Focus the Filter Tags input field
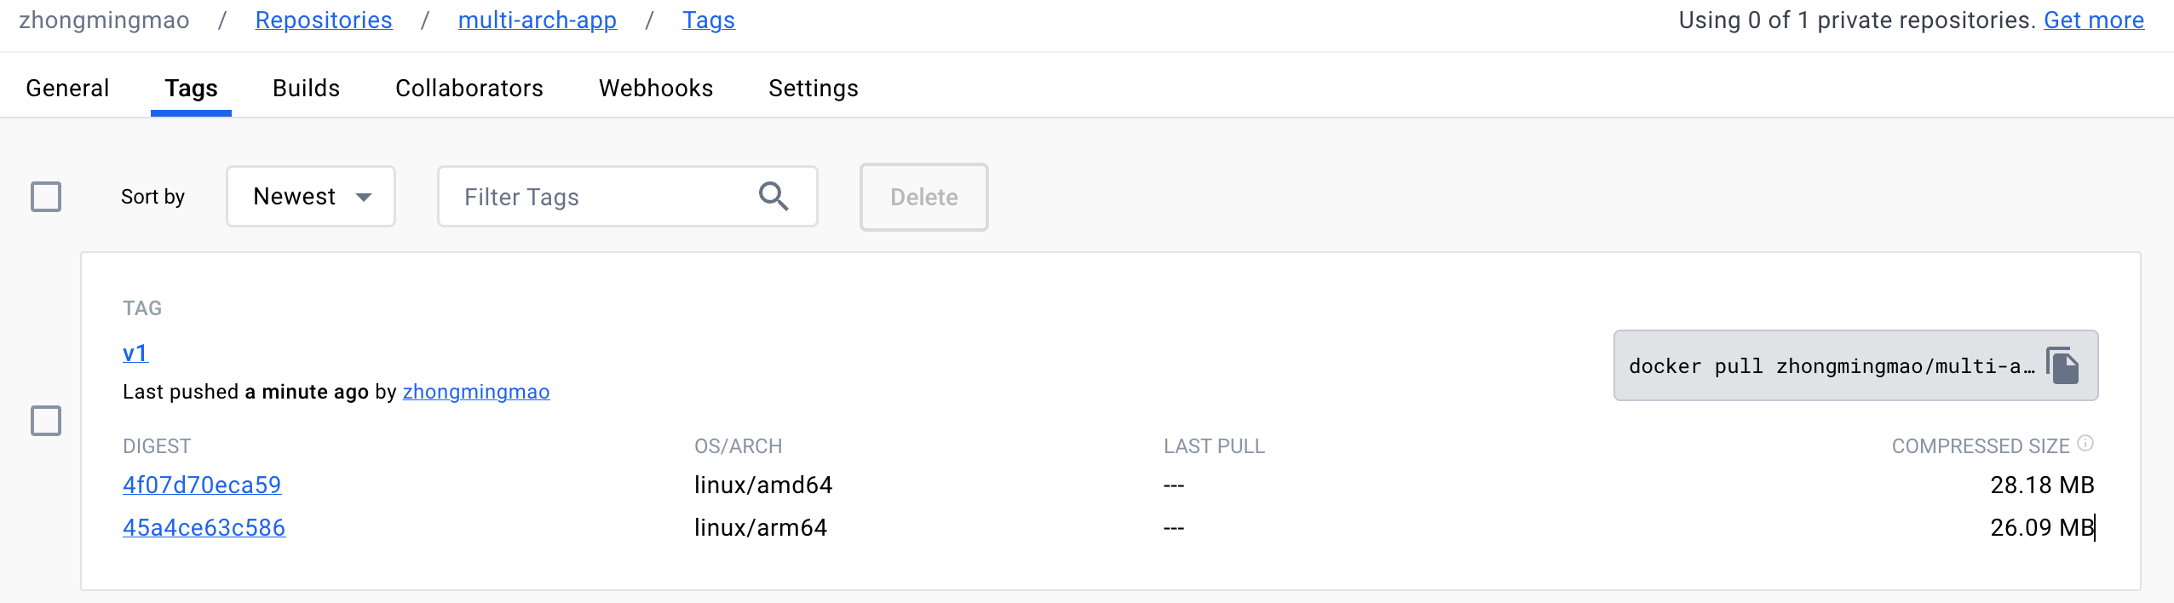This screenshot has height=603, width=2174. tap(596, 198)
